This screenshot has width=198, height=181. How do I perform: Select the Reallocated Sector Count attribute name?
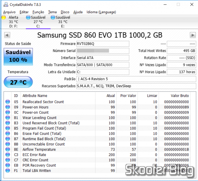[x=43, y=102]
